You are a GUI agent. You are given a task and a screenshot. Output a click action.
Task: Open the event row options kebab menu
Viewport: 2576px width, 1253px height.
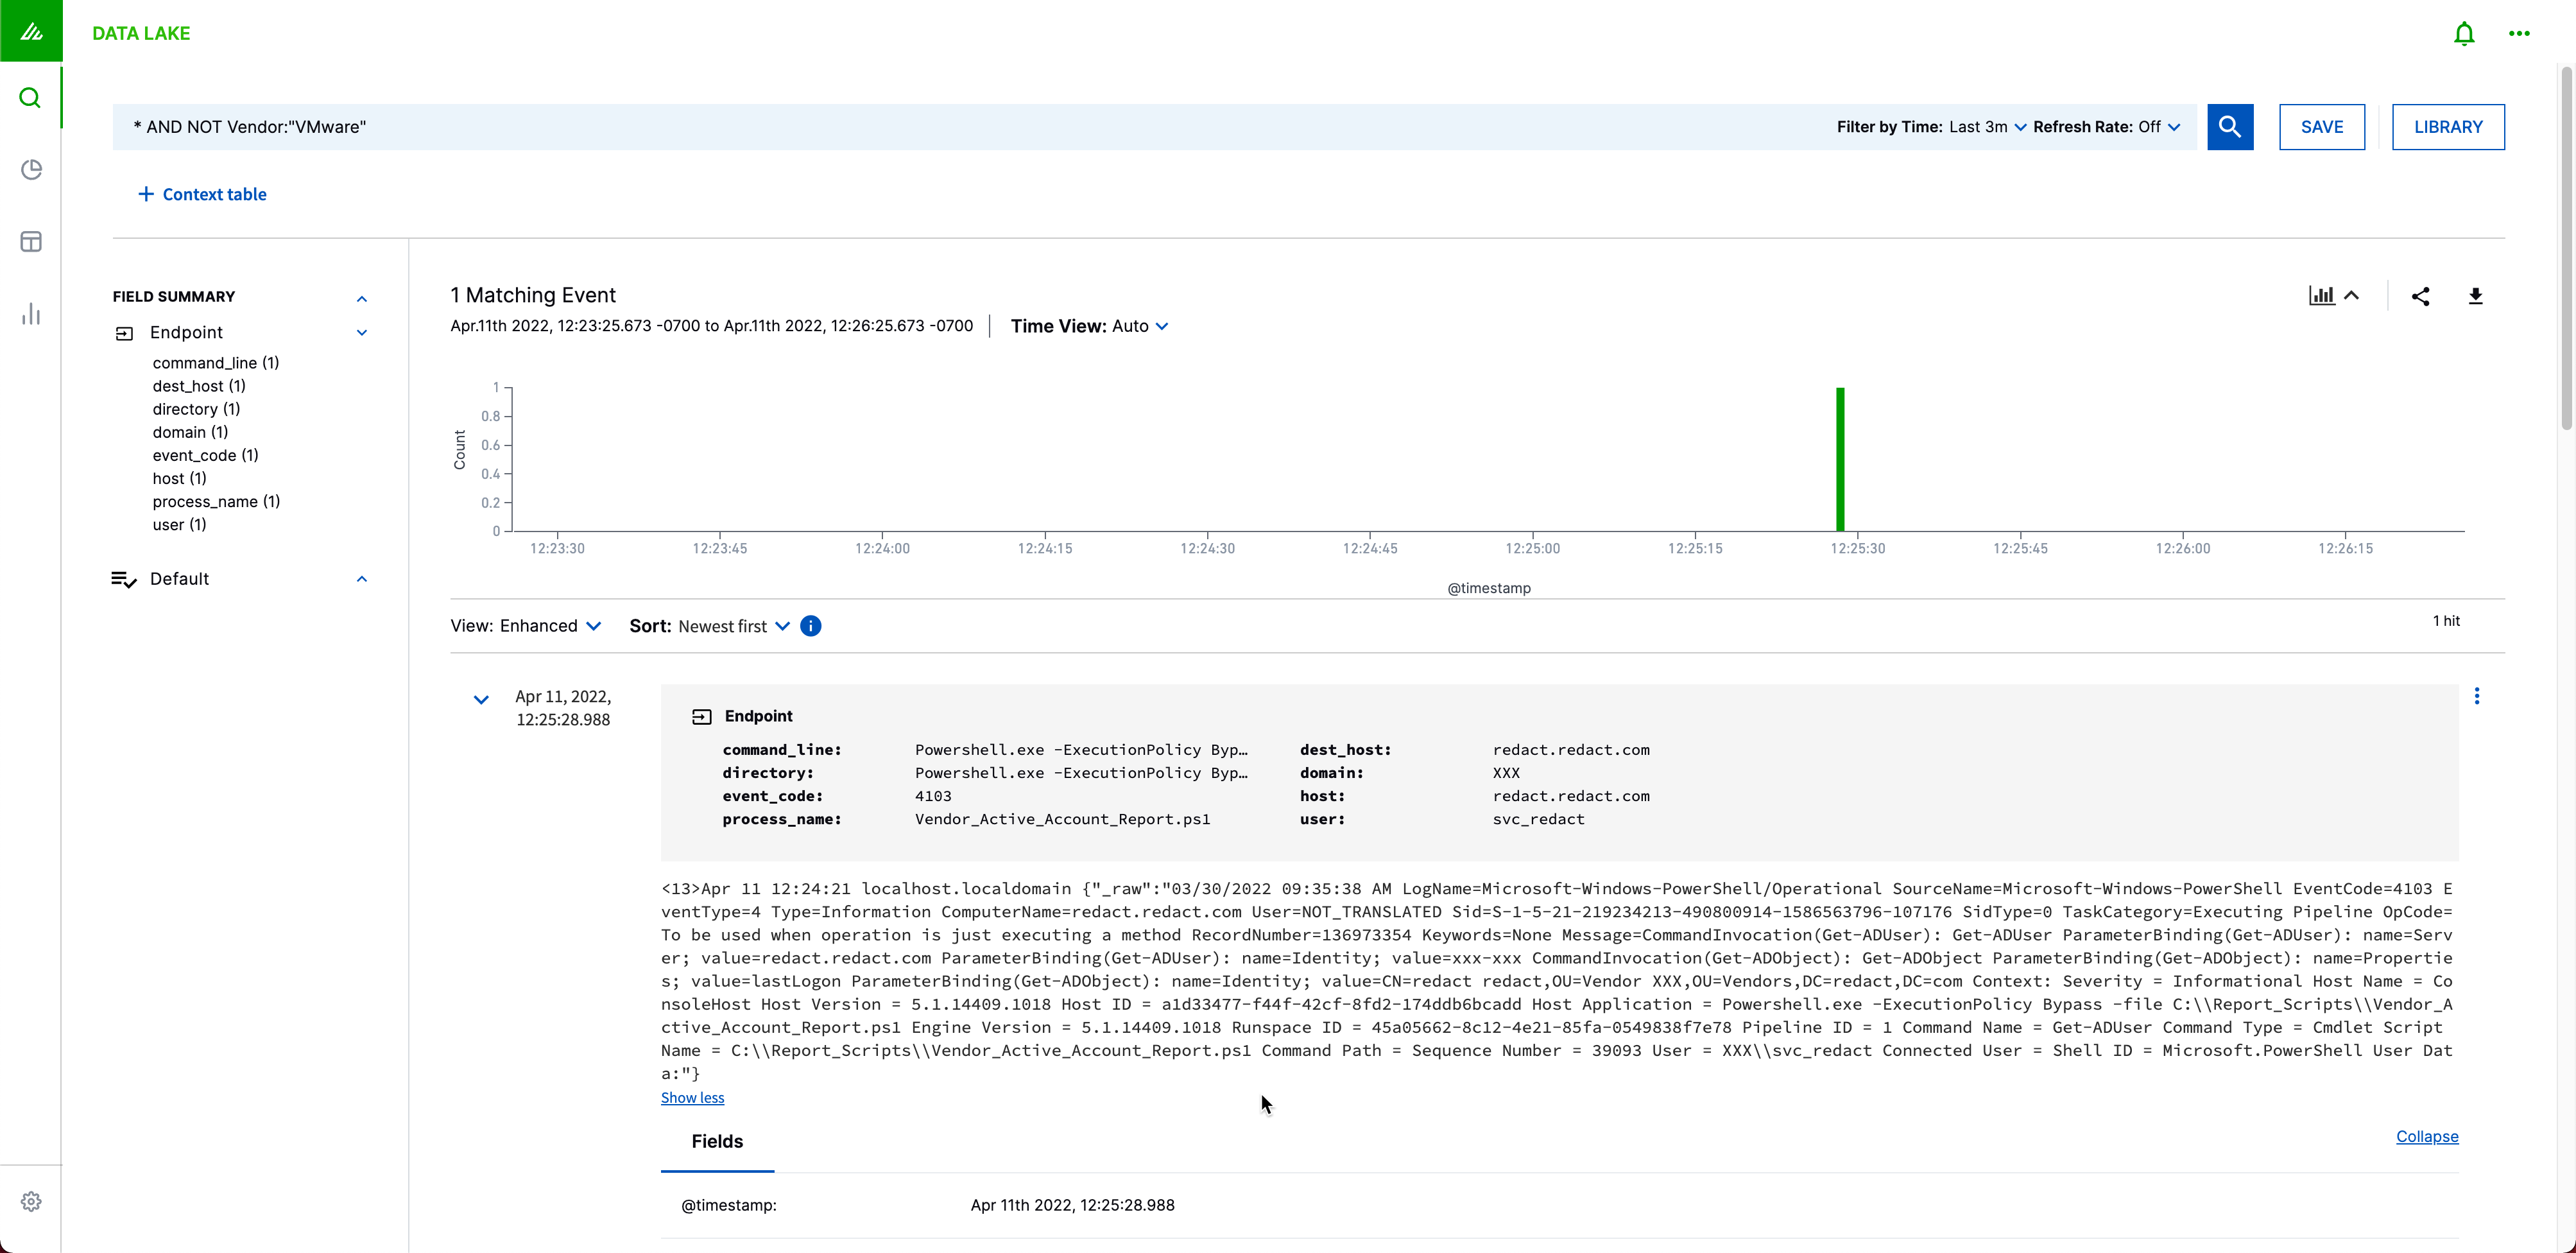[2478, 695]
